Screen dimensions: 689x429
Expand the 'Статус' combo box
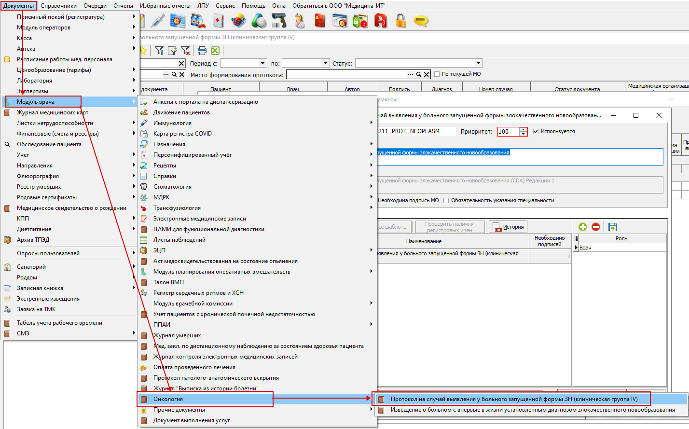(x=478, y=63)
